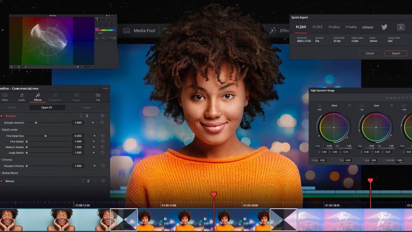The image size is (412, 232).
Task: Click the HDR Hue value field
Action: pos(373,160)
